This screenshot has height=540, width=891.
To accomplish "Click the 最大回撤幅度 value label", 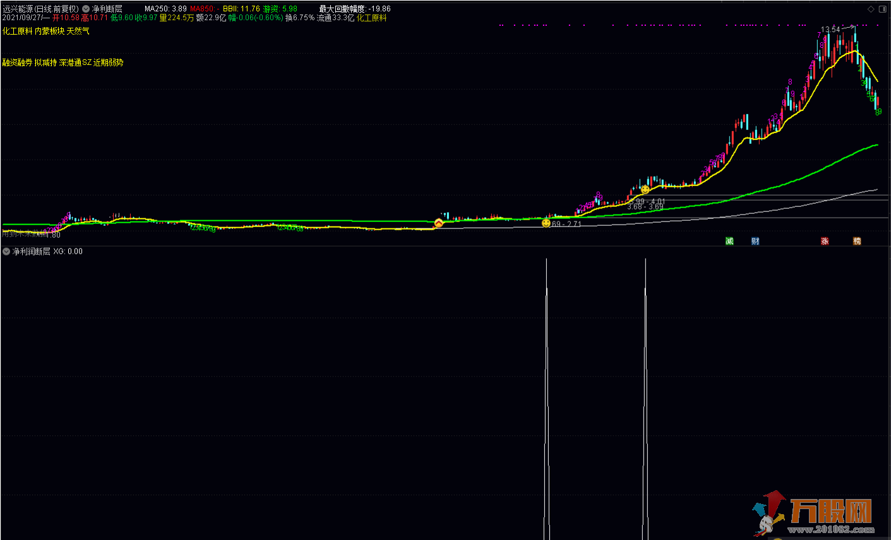I will click(354, 9).
